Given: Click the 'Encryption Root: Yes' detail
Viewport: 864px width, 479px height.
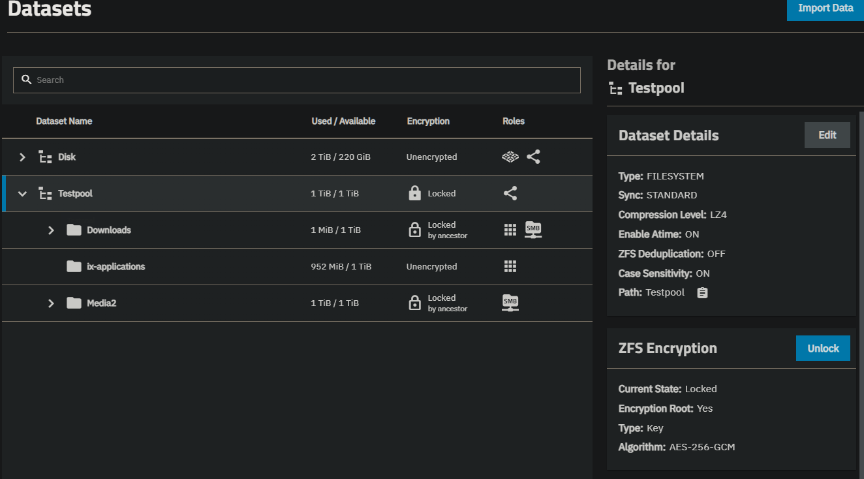Looking at the screenshot, I should (x=666, y=409).
